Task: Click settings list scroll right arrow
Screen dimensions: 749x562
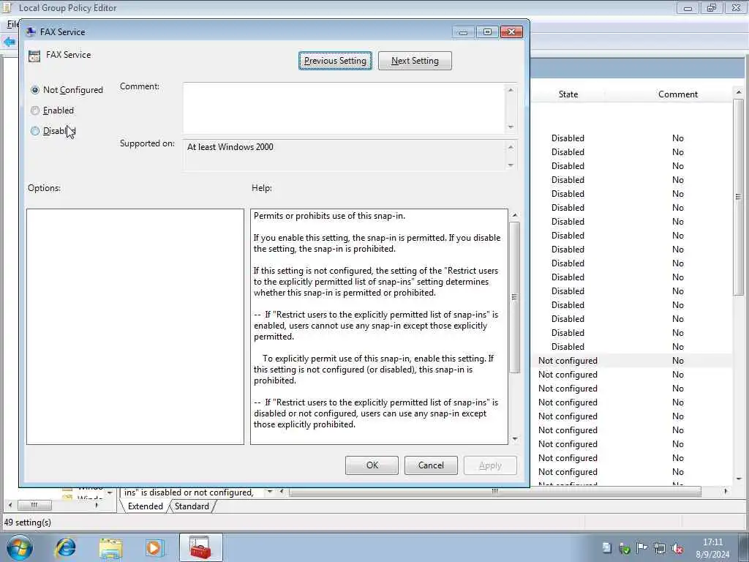Action: click(x=726, y=491)
